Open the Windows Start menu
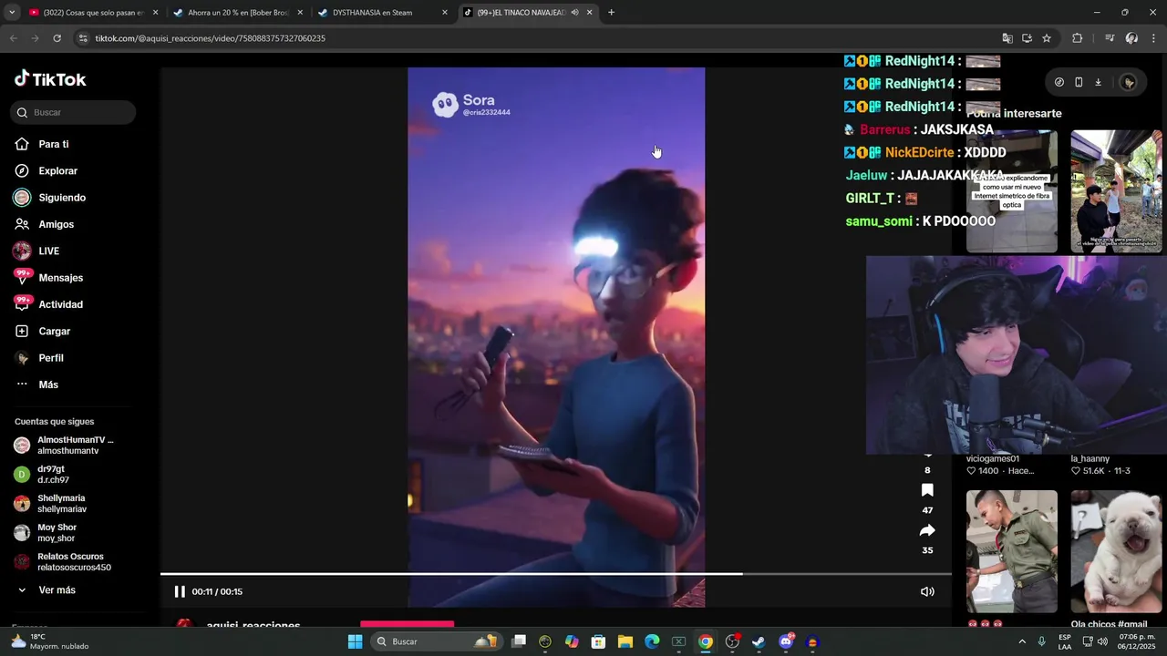The image size is (1167, 656). [355, 641]
